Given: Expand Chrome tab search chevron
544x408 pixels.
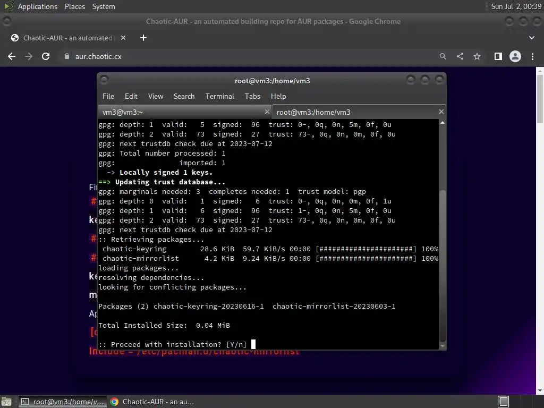Looking at the screenshot, I should (531, 38).
